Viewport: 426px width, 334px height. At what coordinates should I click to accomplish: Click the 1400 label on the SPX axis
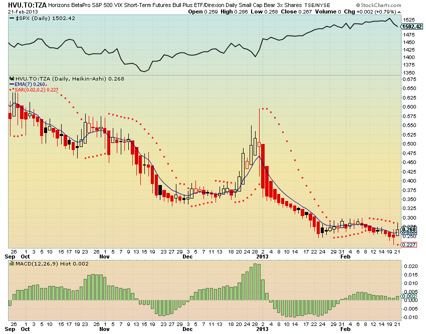tap(409, 57)
